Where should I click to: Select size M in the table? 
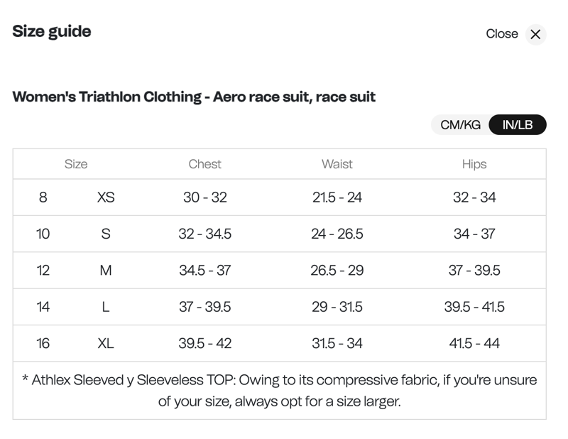pos(105,270)
